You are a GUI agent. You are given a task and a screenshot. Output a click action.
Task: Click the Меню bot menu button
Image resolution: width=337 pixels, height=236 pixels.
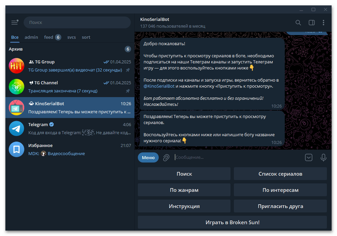click(x=148, y=157)
